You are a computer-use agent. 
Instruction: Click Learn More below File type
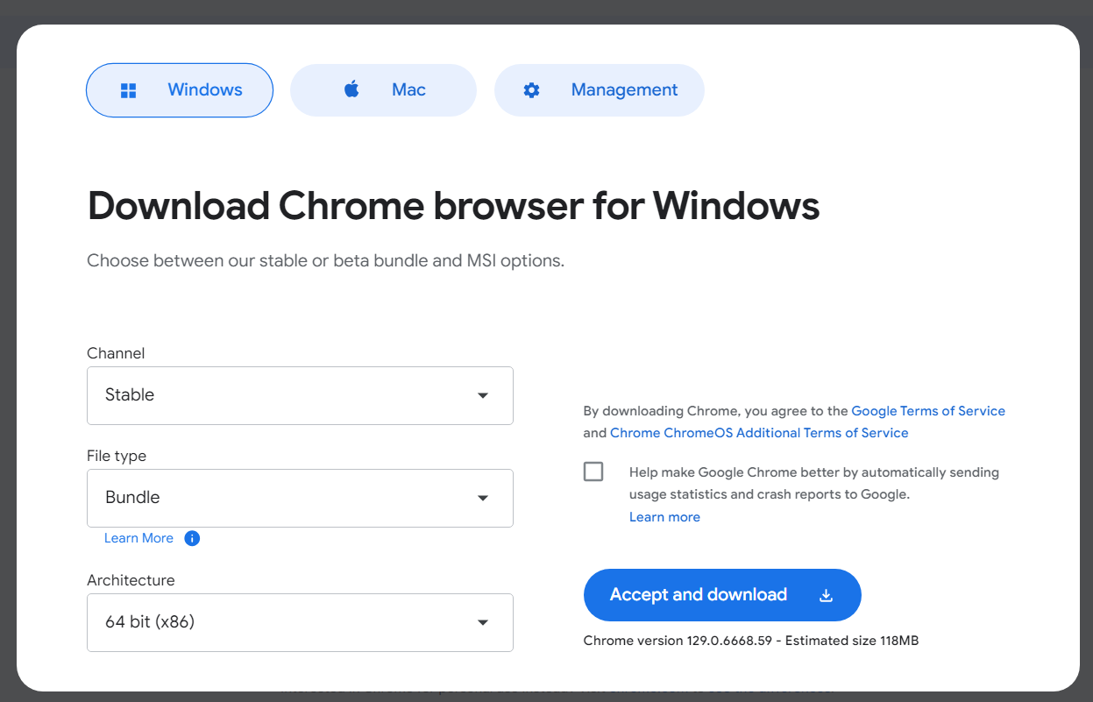click(x=138, y=538)
